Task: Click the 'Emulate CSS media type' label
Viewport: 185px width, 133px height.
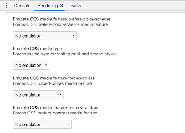Action: click(x=37, y=48)
